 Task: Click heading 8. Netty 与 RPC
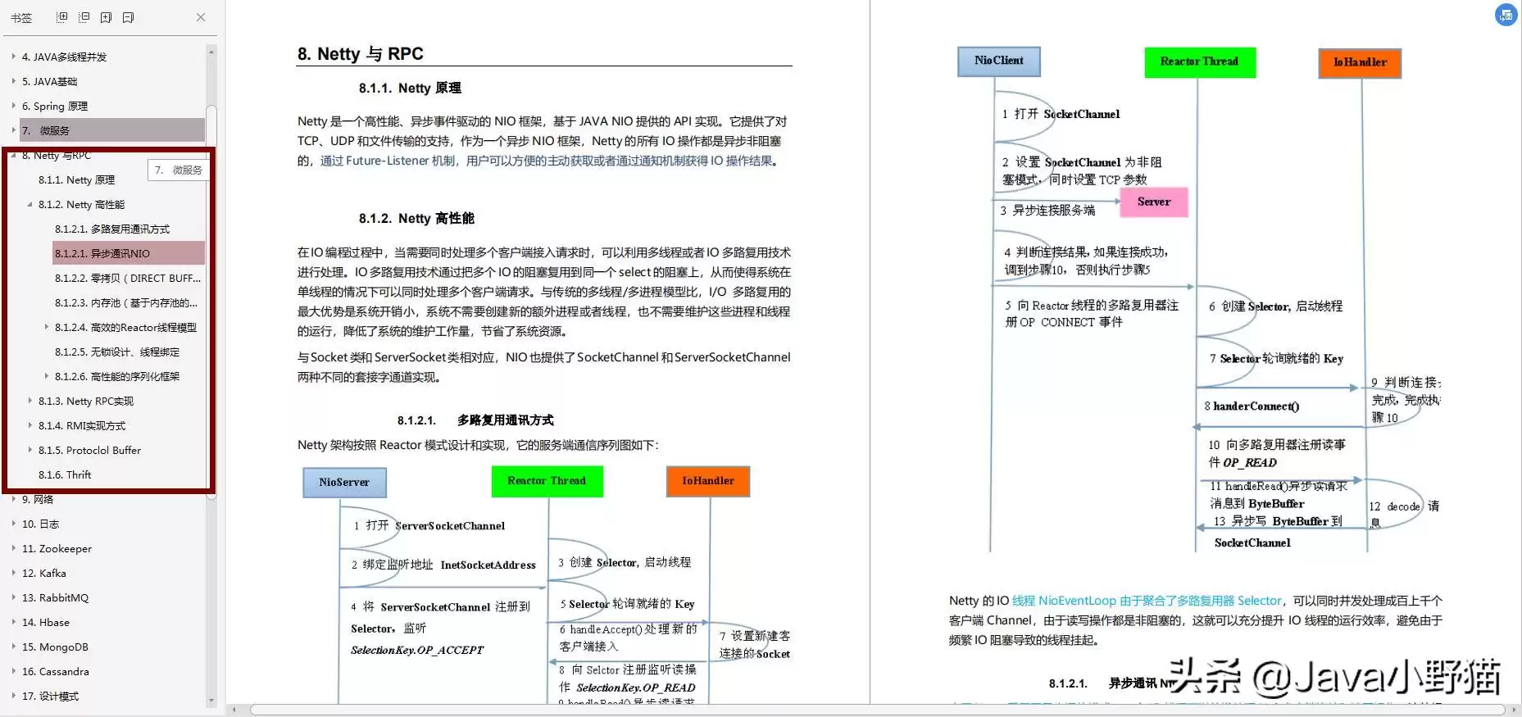pyautogui.click(x=361, y=53)
